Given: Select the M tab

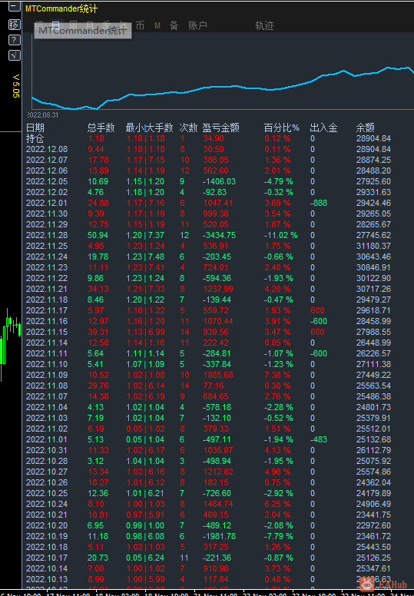Looking at the screenshot, I should pyautogui.click(x=157, y=25).
